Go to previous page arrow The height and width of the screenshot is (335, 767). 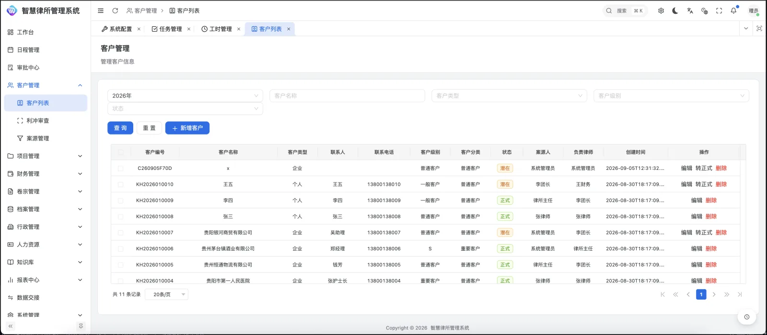(x=688, y=294)
